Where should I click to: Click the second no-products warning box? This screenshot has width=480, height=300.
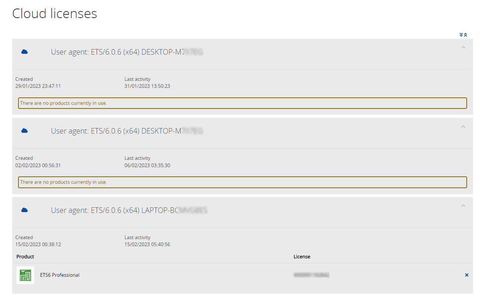click(243, 182)
